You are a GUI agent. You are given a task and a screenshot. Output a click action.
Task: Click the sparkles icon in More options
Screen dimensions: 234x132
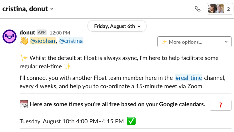pos(164,42)
